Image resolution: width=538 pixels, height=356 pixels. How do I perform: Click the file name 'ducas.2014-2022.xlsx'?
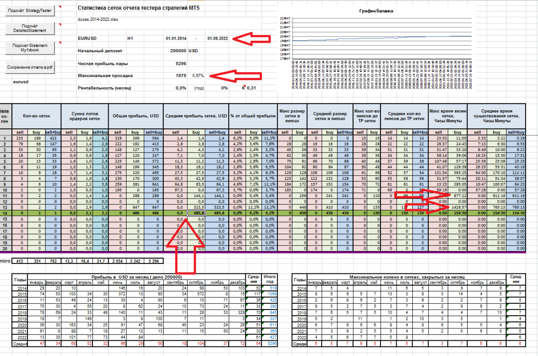pos(98,19)
